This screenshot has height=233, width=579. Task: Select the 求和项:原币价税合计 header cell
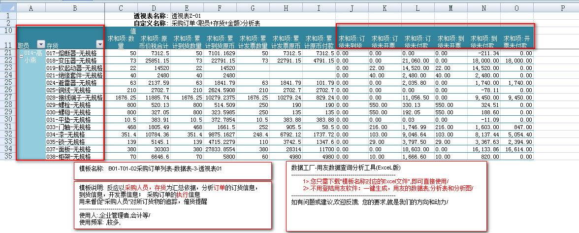154,41
